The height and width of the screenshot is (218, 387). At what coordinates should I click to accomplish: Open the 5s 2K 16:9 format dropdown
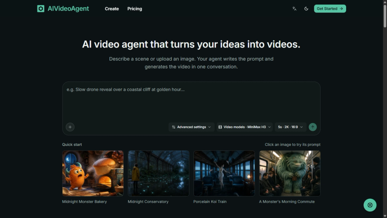290,127
